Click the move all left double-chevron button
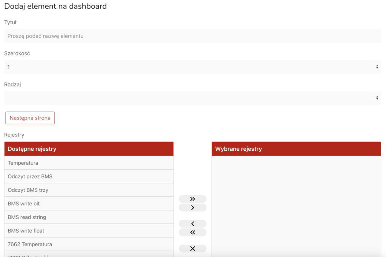This screenshot has width=386, height=257. pos(193,233)
